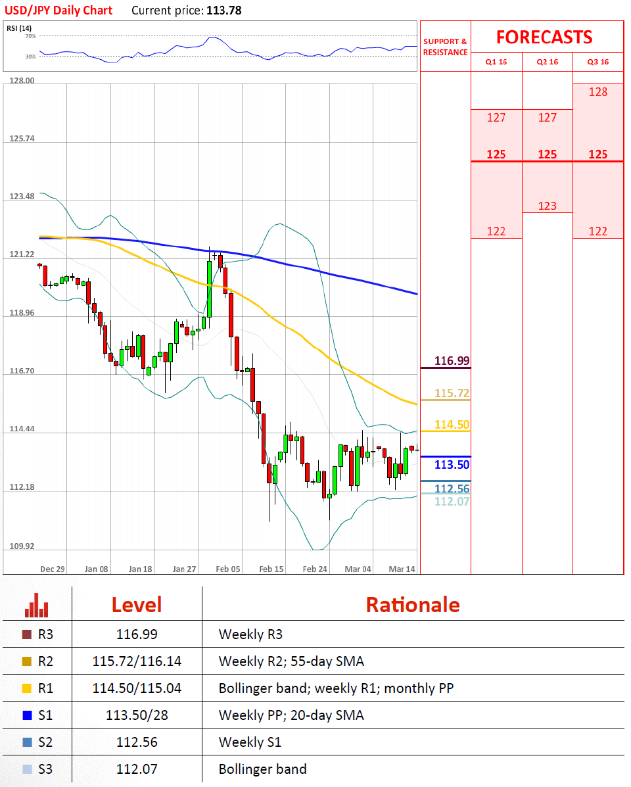Click the Jan 27 date axis label
The height and width of the screenshot is (787, 631).
[184, 569]
